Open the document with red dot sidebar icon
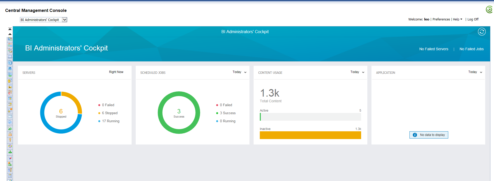Screen dimensions: 494x181 (10, 158)
